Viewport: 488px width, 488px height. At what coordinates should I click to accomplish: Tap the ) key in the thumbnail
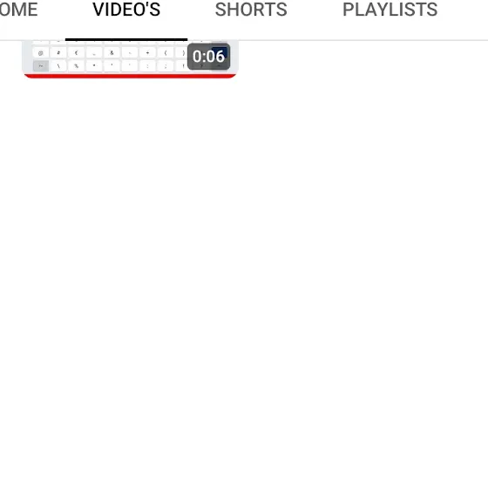coord(183,53)
